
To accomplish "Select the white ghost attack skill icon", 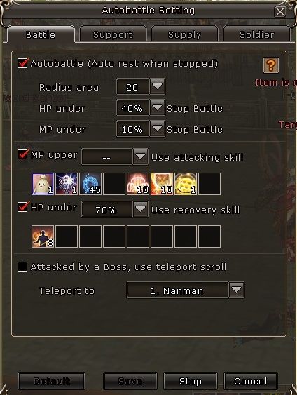I will (43, 184).
